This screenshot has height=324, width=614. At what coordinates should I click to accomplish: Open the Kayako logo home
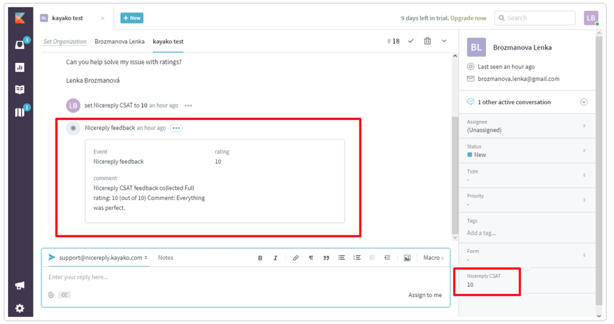coord(20,18)
